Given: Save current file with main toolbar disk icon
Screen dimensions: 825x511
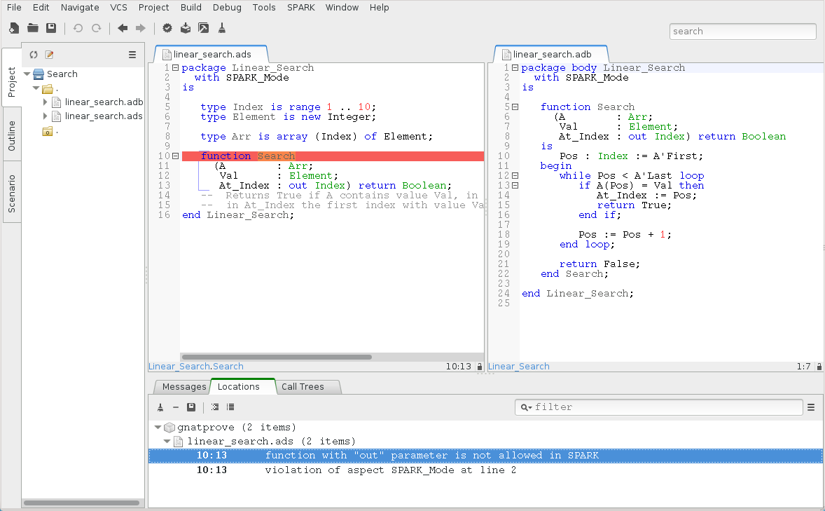Looking at the screenshot, I should (x=51, y=28).
